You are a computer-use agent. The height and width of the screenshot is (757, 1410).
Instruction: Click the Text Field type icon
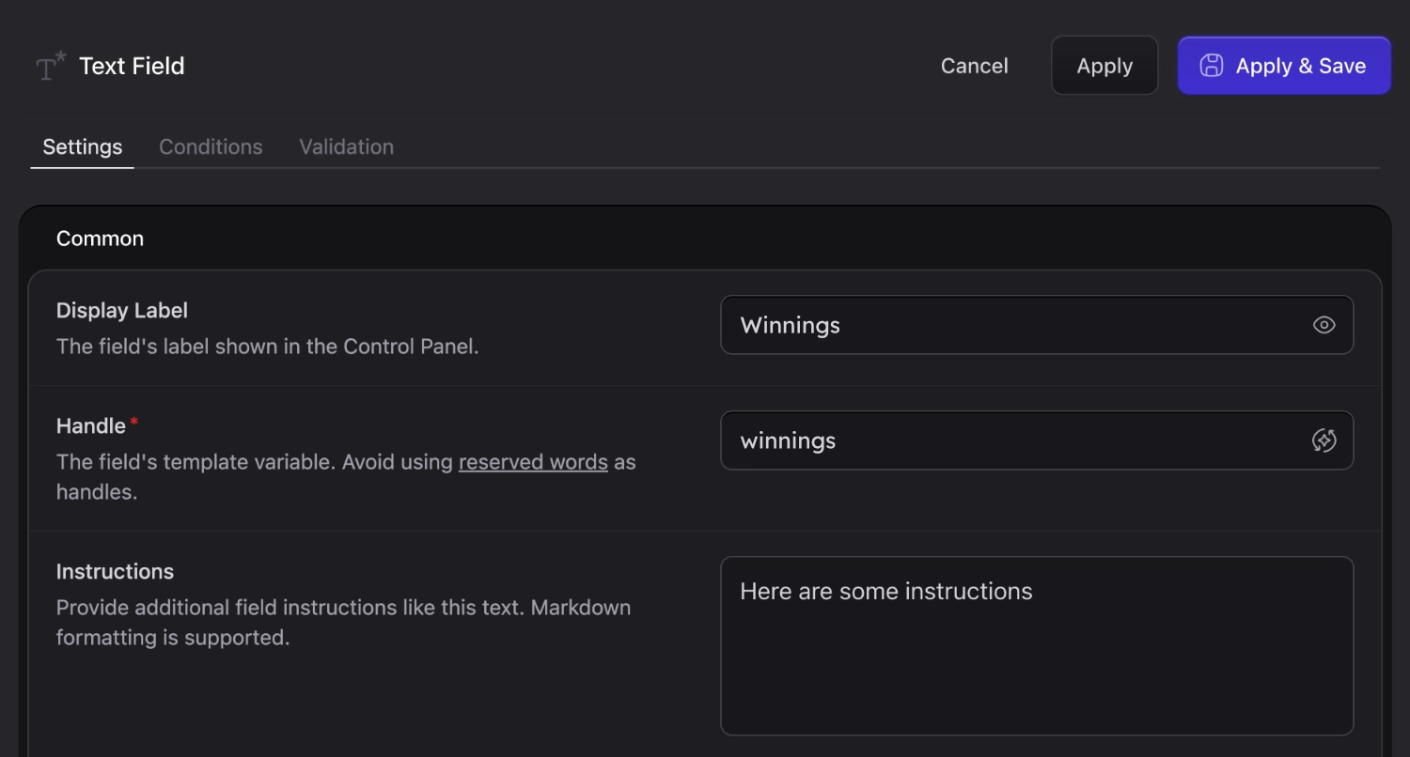pos(51,67)
